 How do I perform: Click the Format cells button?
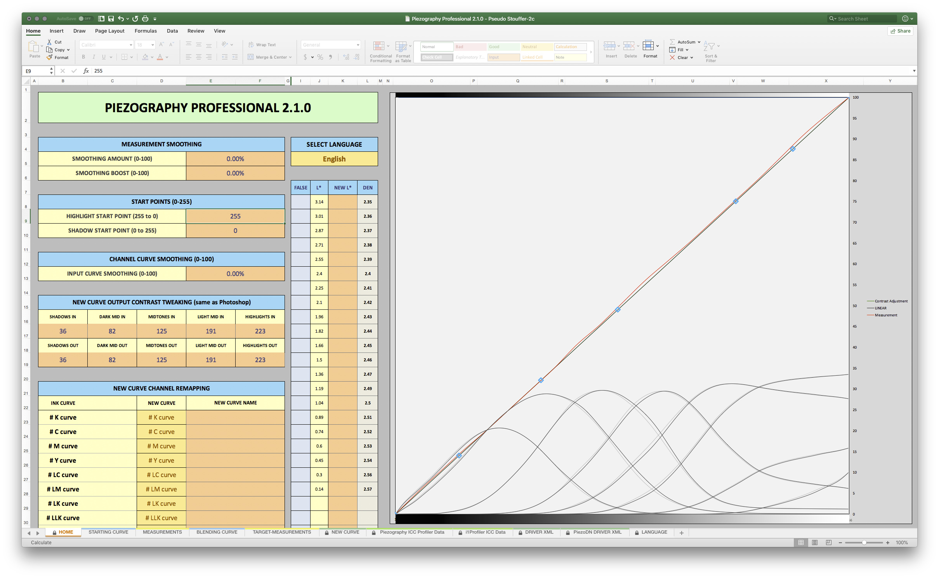650,49
